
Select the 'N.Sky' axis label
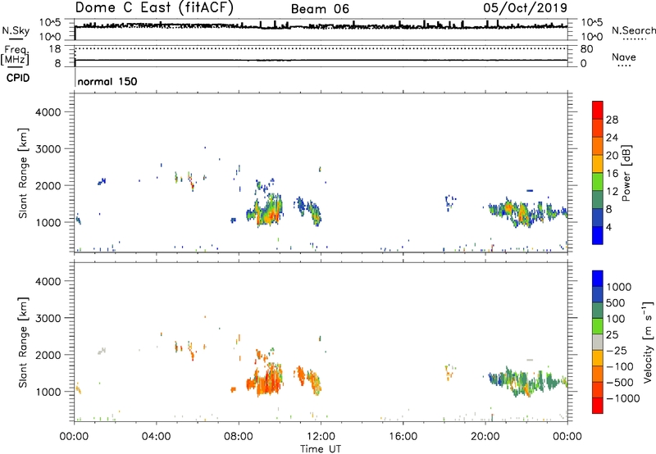tap(16, 31)
